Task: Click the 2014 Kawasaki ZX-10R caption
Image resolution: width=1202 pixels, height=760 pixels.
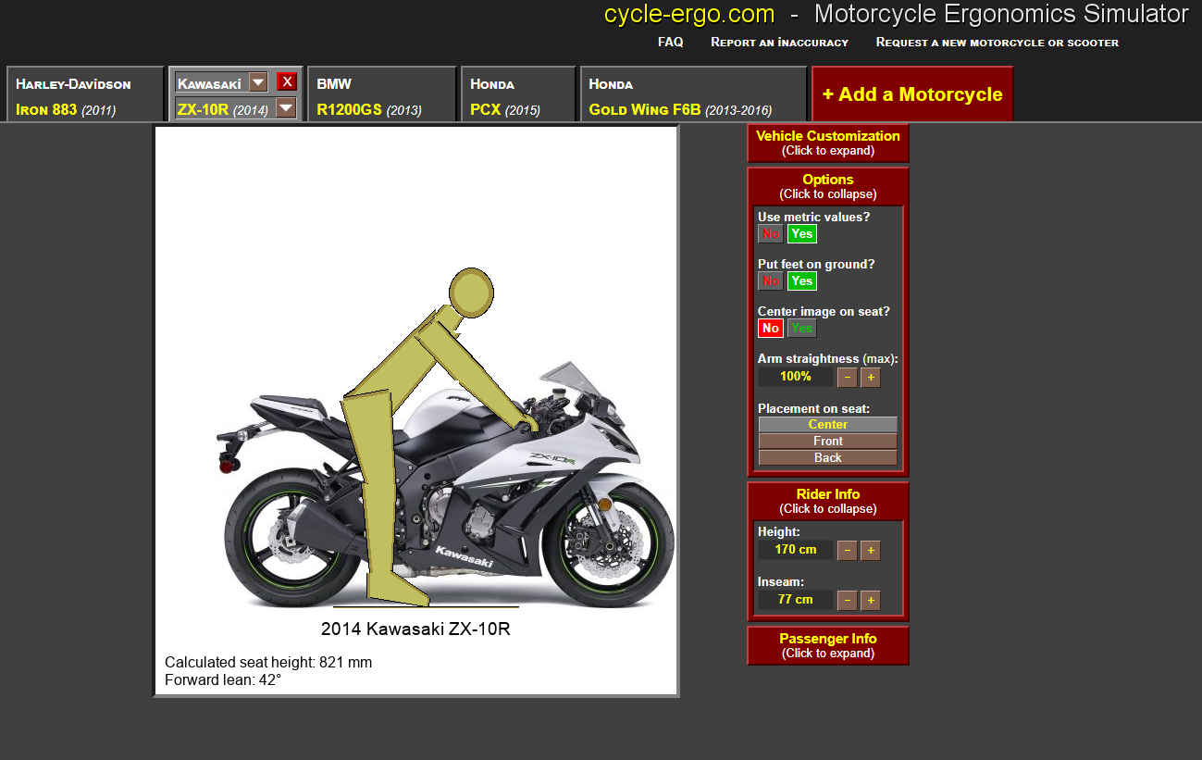Action: tap(416, 629)
